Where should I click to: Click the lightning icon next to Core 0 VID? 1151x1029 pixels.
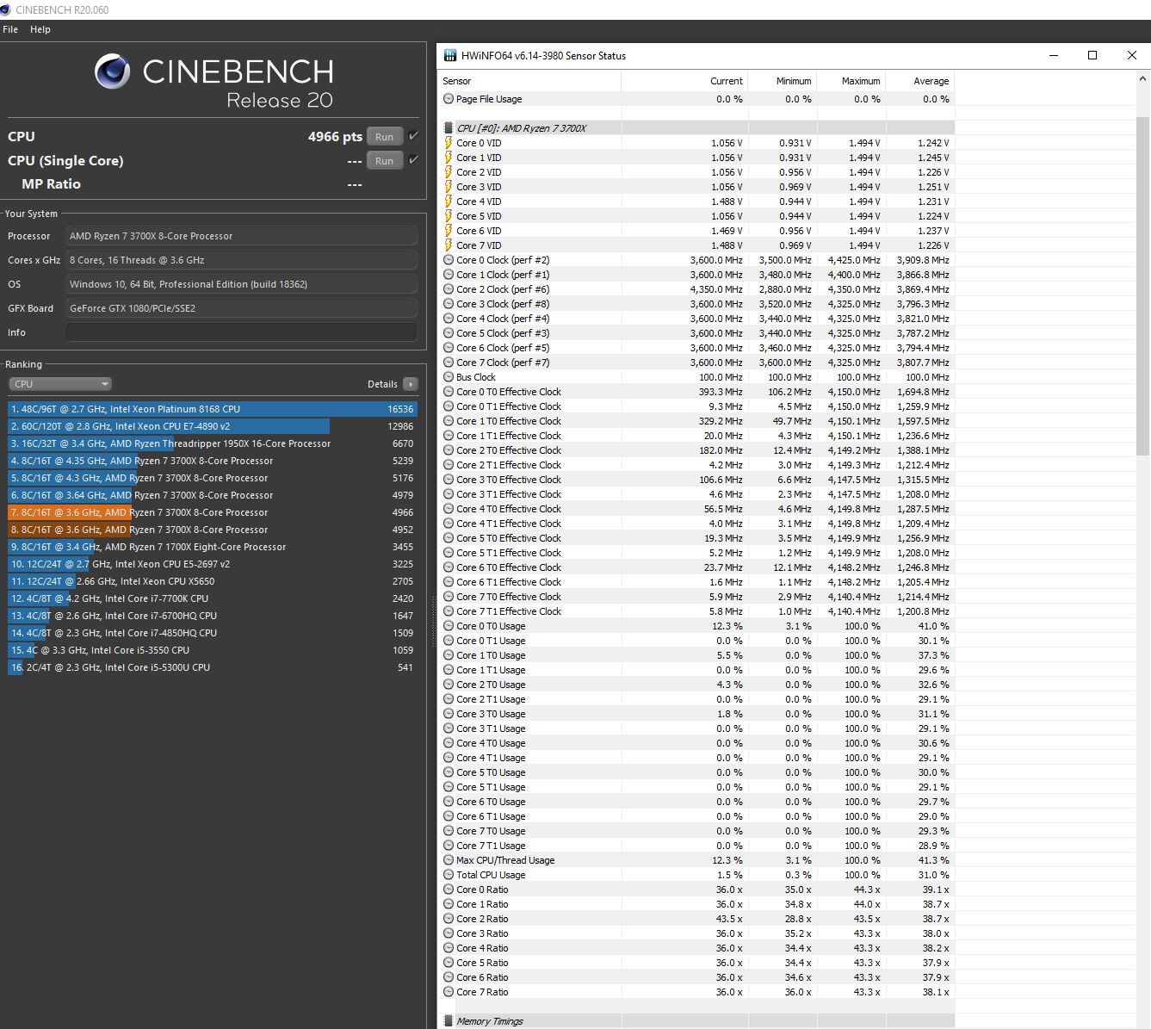click(x=448, y=143)
